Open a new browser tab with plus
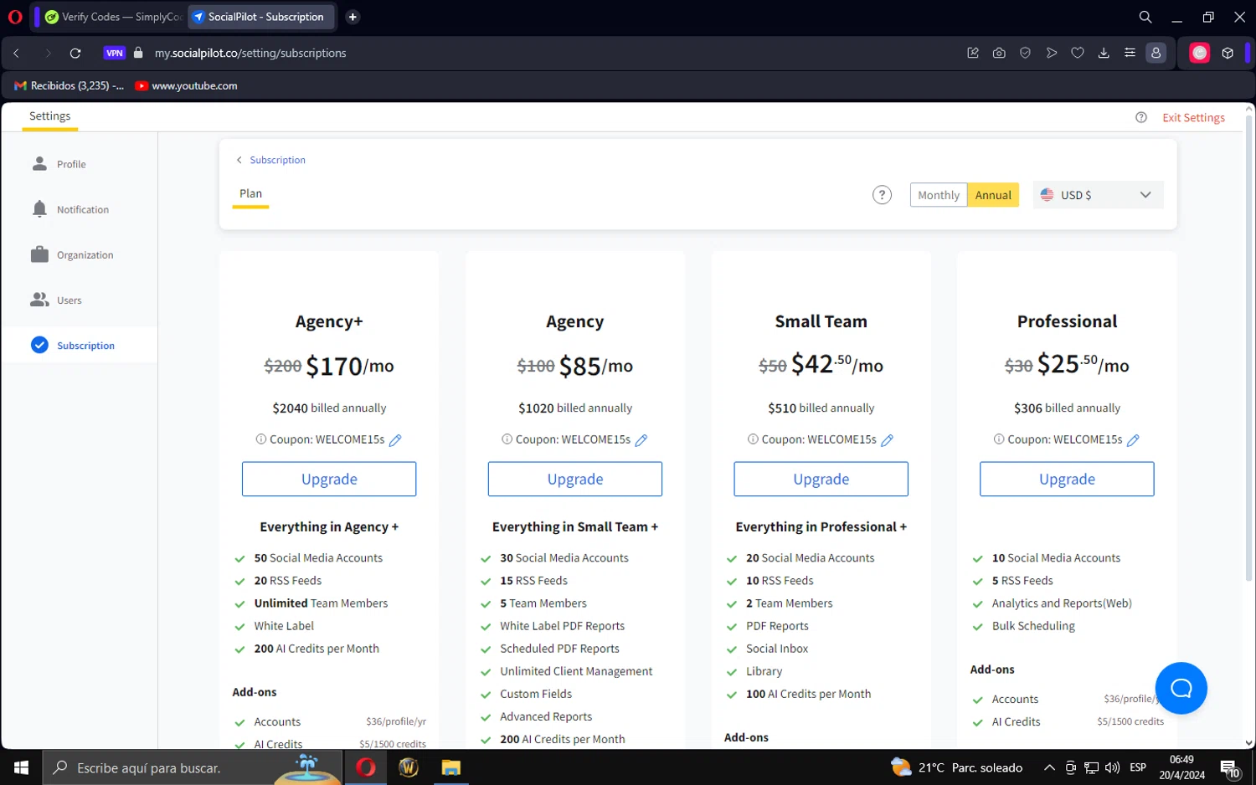 click(x=353, y=17)
